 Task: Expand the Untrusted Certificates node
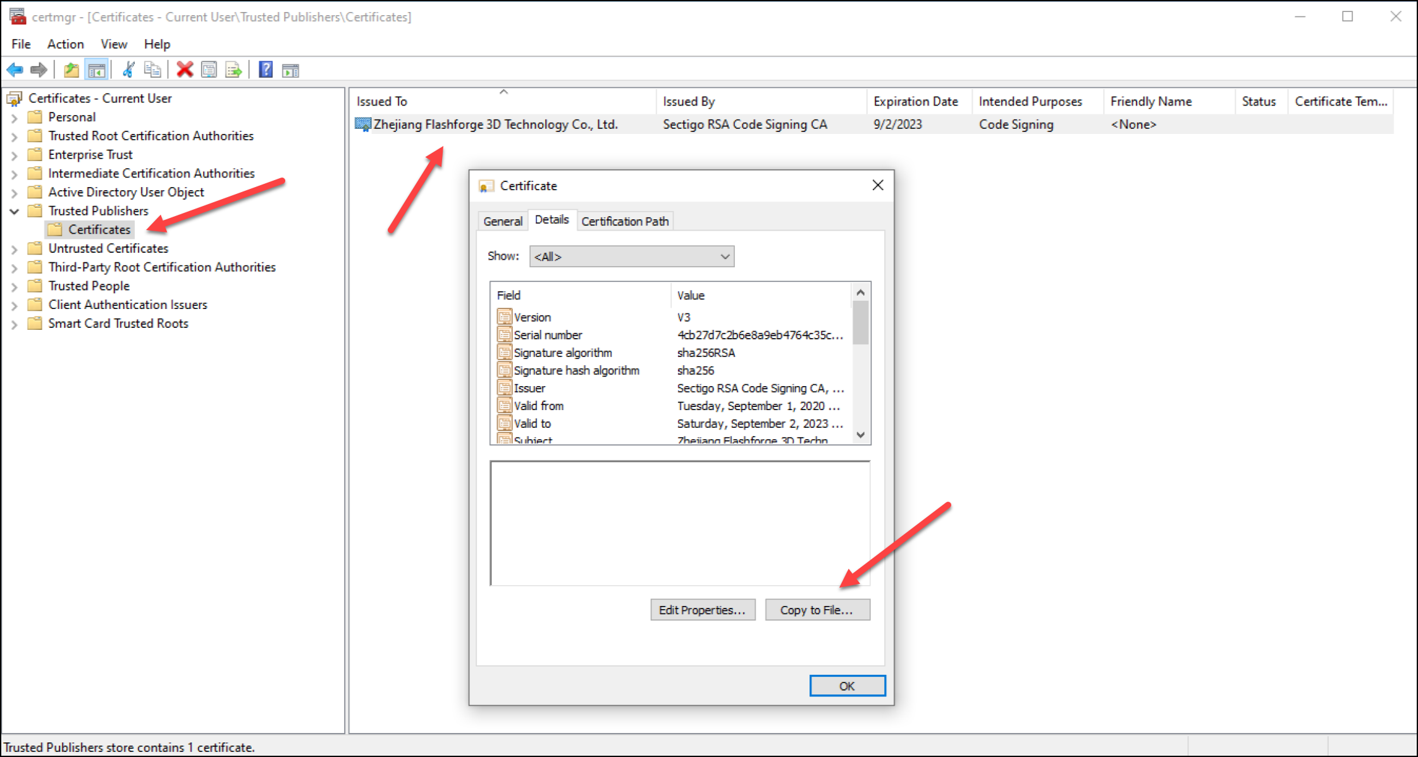click(x=15, y=249)
